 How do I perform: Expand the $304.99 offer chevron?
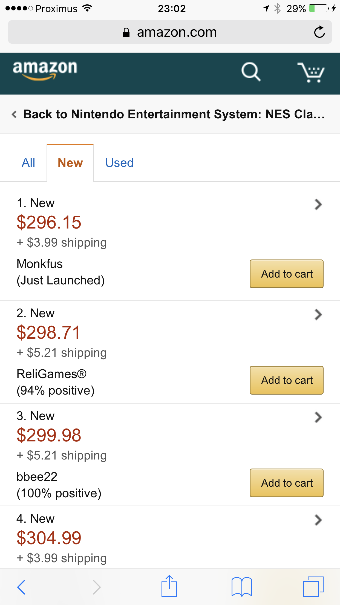point(318,520)
